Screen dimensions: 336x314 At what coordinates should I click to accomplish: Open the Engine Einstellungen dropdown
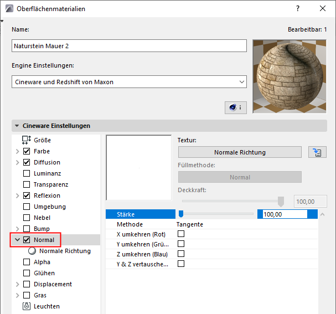[129, 81]
